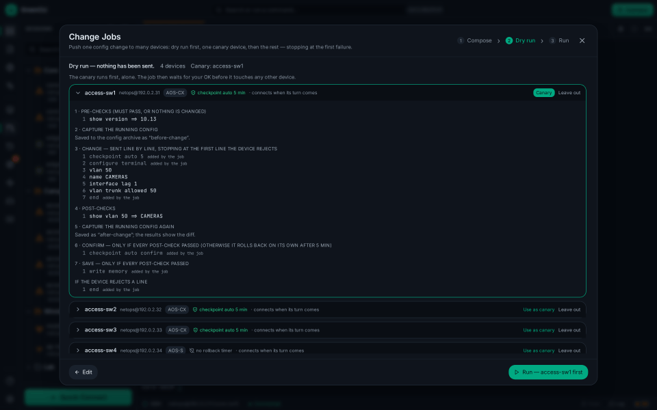Click the checkpoint shield icon on access-sw2 row
The image size is (657, 410).
click(x=195, y=310)
